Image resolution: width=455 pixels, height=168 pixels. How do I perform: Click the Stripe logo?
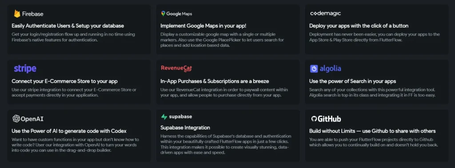coord(25,69)
